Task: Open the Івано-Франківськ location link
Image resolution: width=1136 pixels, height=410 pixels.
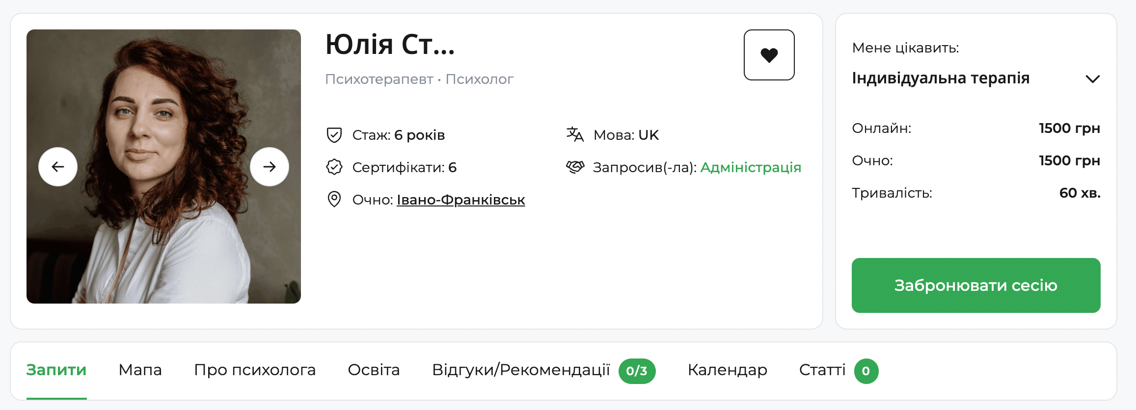Action: click(x=461, y=200)
